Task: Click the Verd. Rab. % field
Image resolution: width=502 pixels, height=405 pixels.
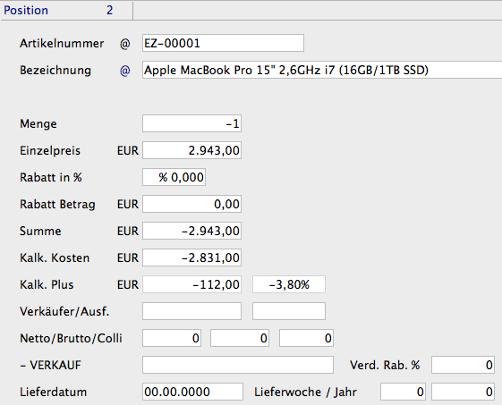Action: [x=463, y=365]
